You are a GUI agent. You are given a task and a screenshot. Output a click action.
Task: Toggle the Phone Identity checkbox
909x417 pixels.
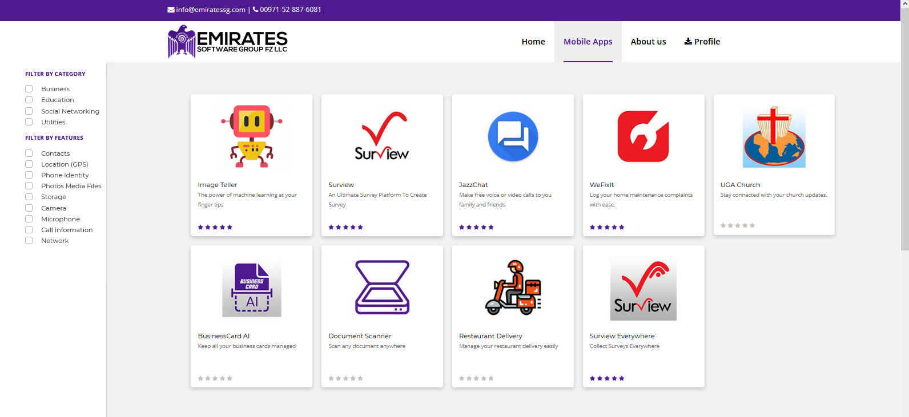[29, 175]
